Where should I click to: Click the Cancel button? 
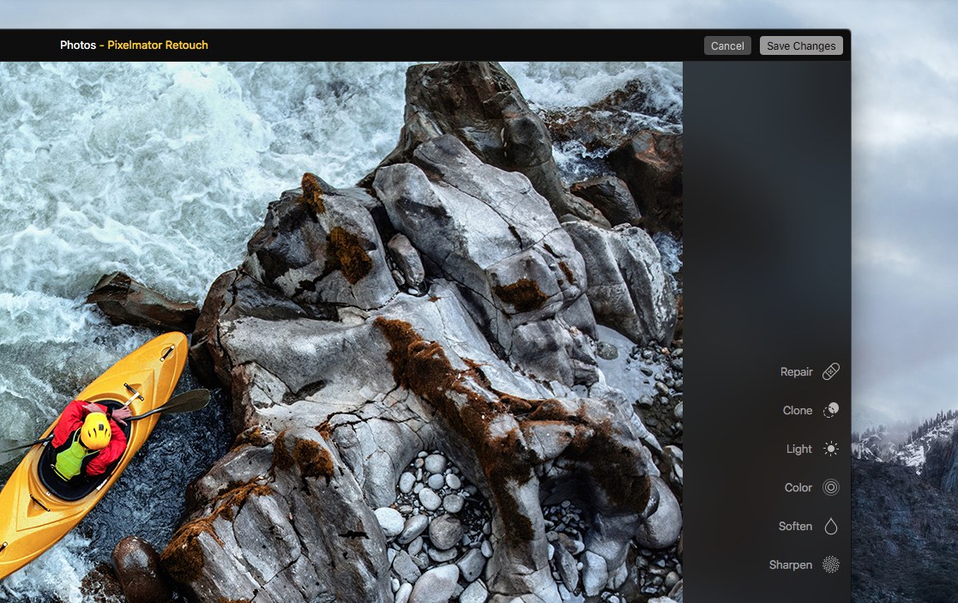click(x=727, y=45)
